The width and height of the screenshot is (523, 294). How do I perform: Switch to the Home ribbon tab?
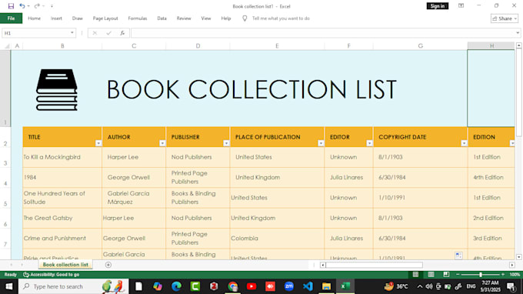point(34,18)
